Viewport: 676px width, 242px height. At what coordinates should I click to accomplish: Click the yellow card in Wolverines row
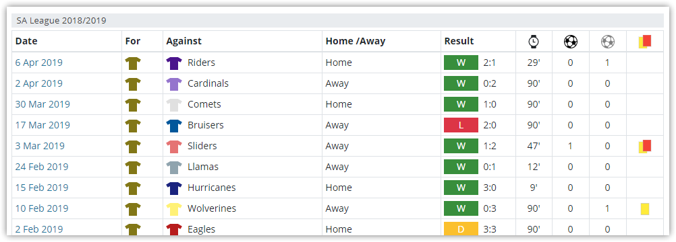point(644,209)
